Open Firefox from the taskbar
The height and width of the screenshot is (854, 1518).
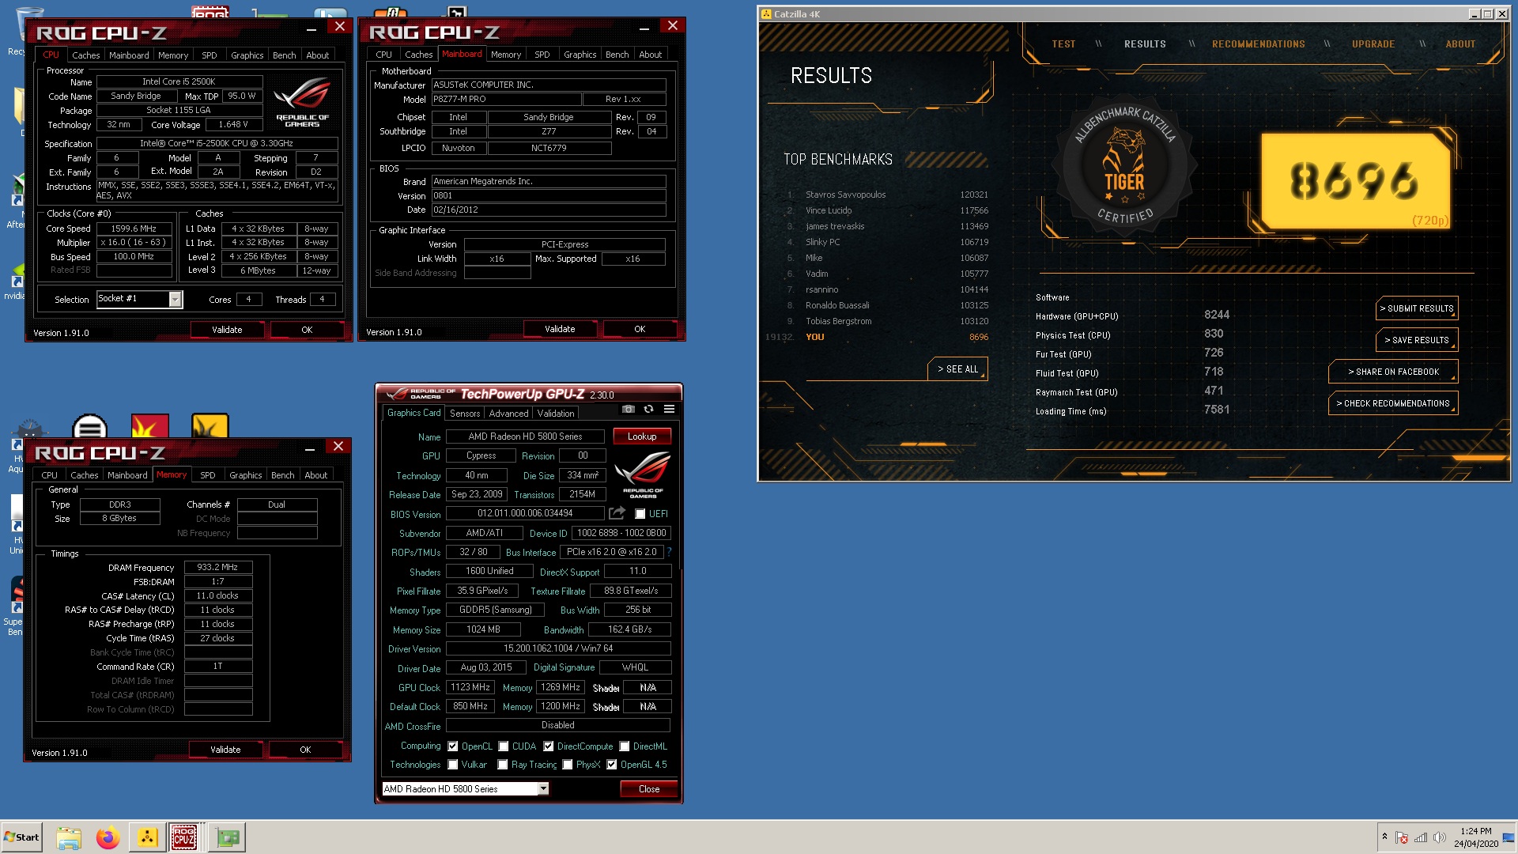pos(108,837)
